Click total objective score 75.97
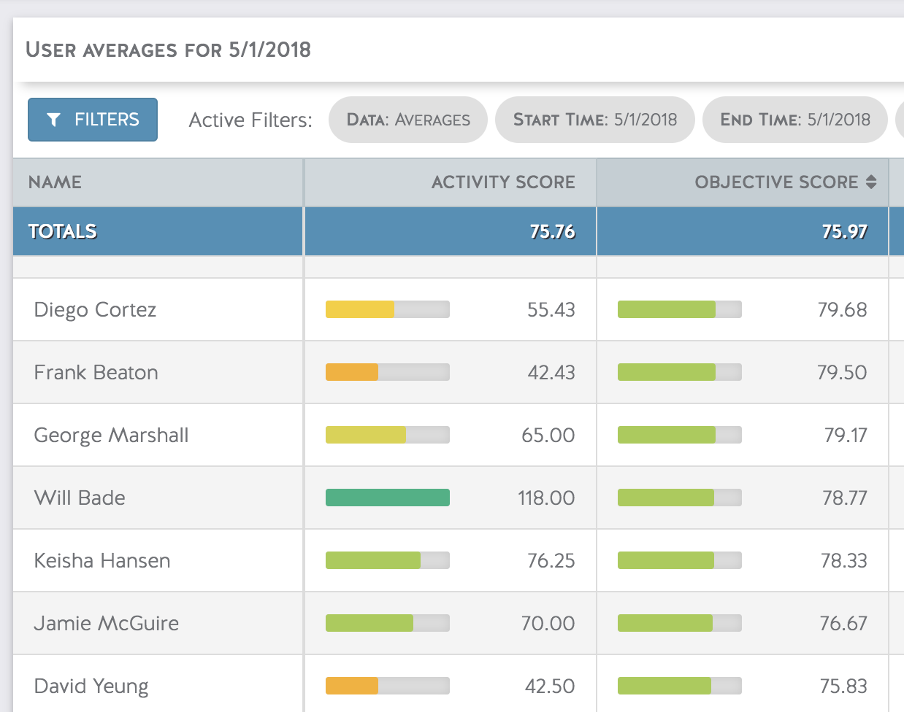 [x=845, y=231]
